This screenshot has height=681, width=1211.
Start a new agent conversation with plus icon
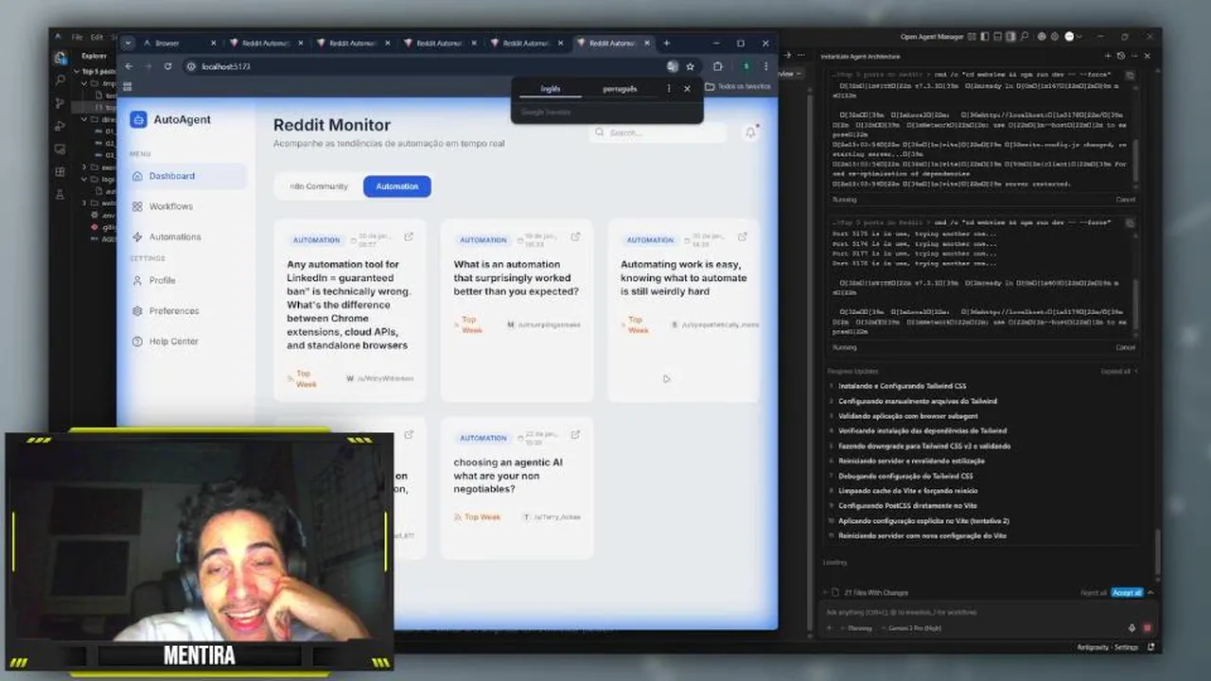pos(1108,57)
